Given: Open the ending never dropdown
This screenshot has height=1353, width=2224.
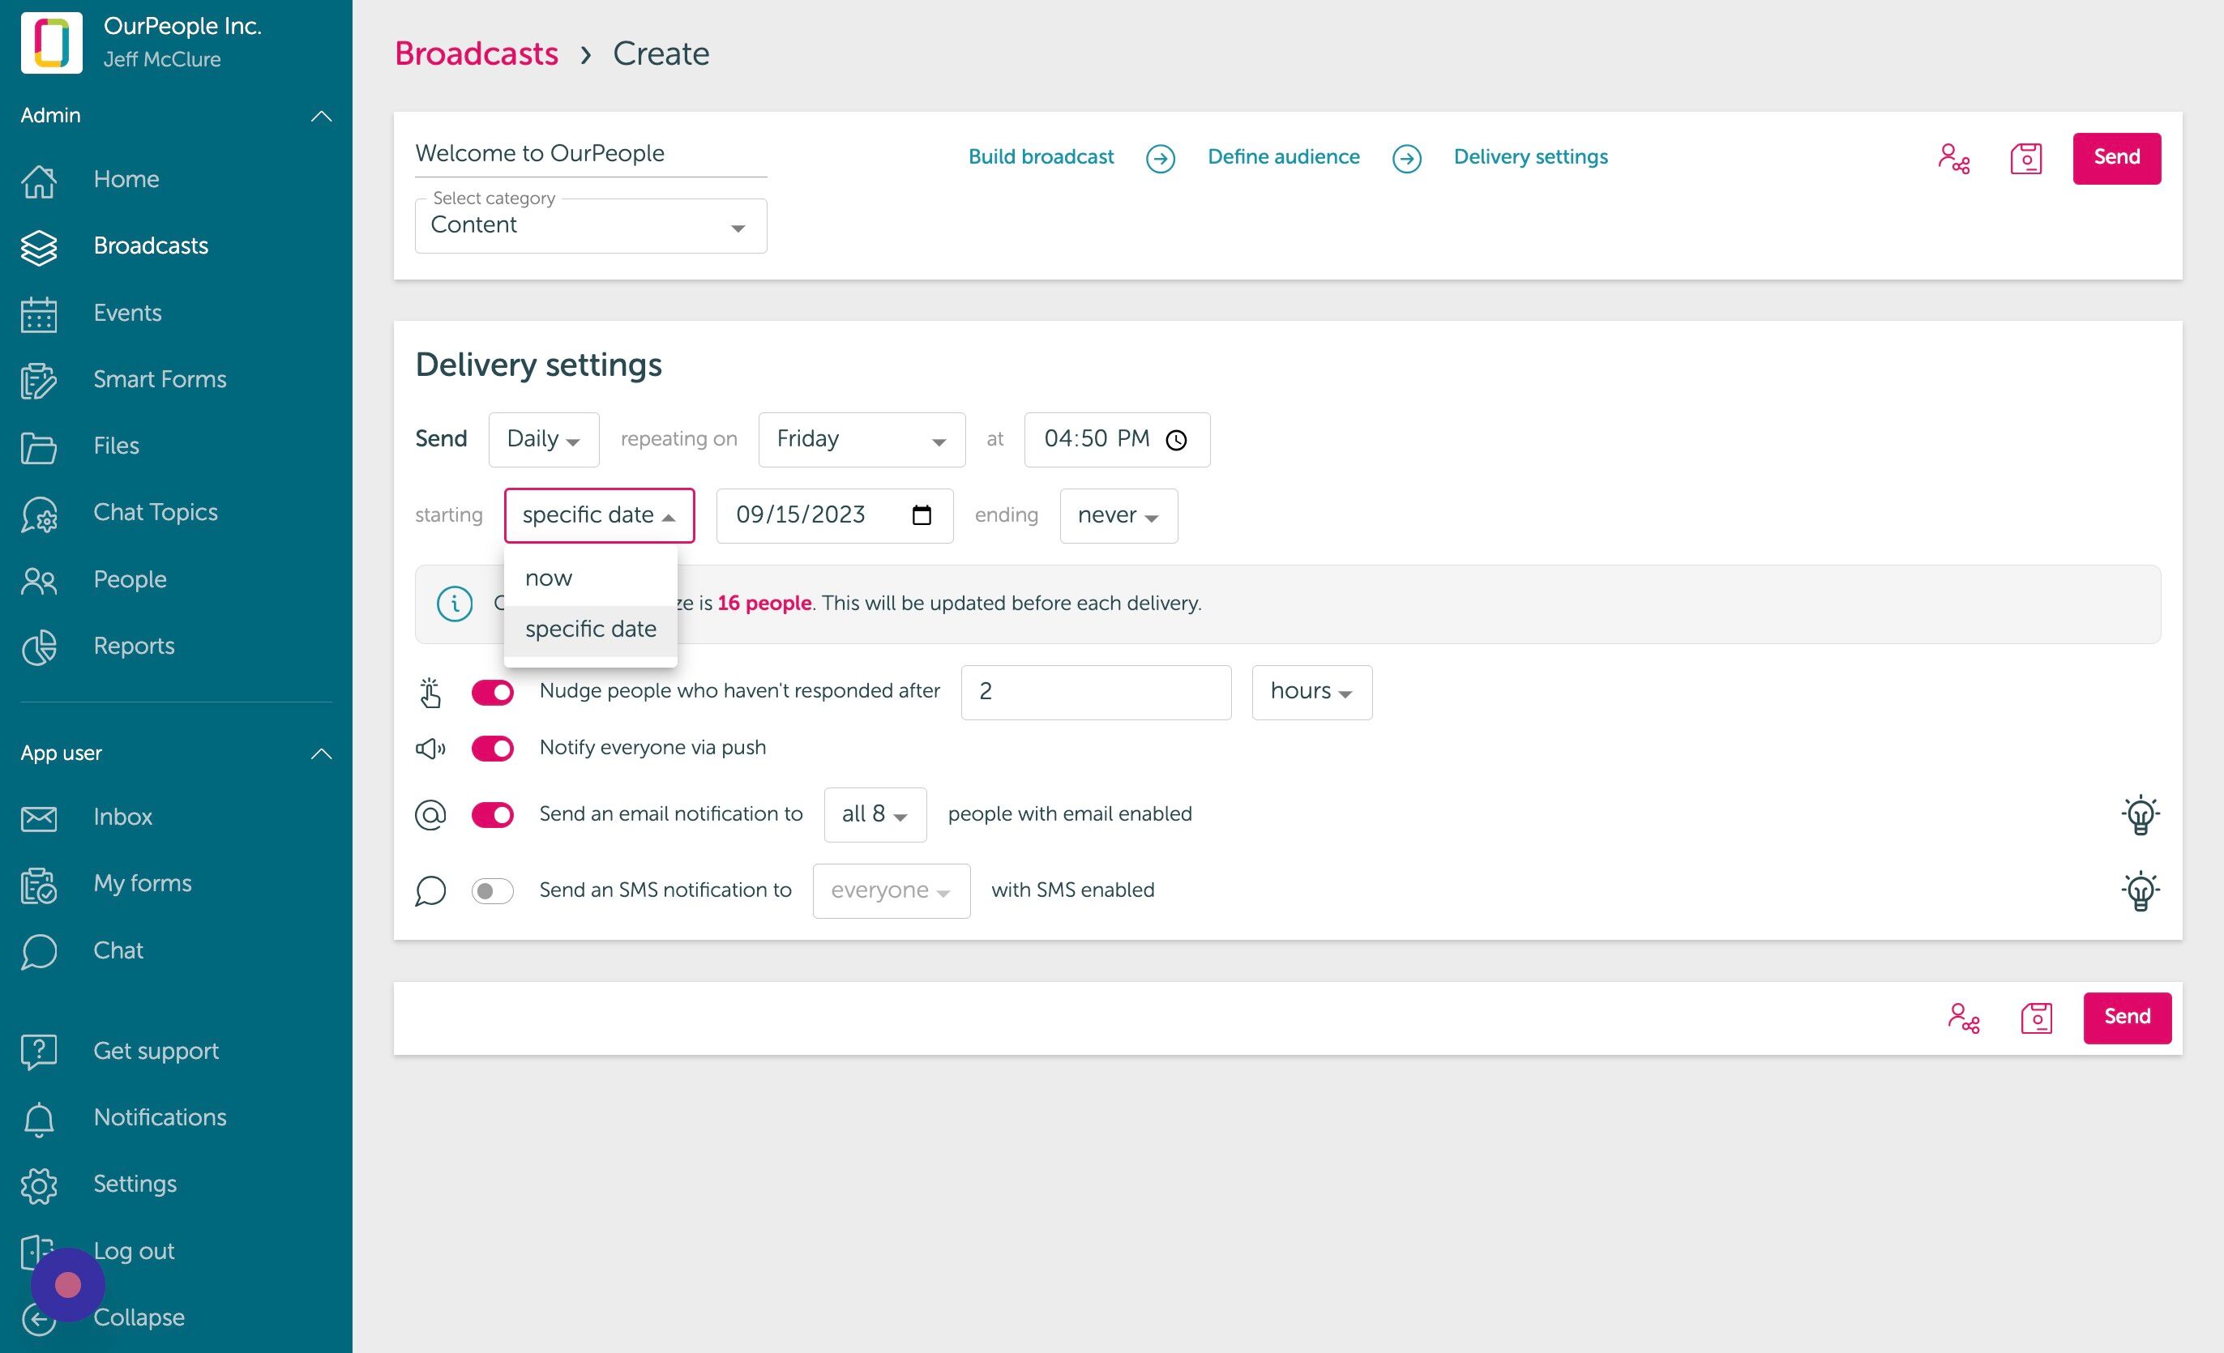Looking at the screenshot, I should 1118,516.
